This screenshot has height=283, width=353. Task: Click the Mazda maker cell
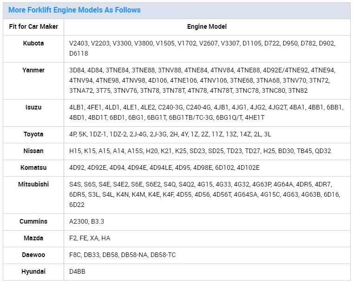[x=33, y=238]
